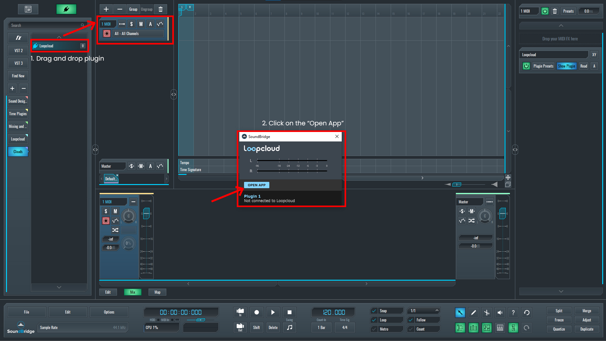The height and width of the screenshot is (341, 606).
Task: Adjust 1 MIDI channel volume fader
Action: pyautogui.click(x=146, y=213)
